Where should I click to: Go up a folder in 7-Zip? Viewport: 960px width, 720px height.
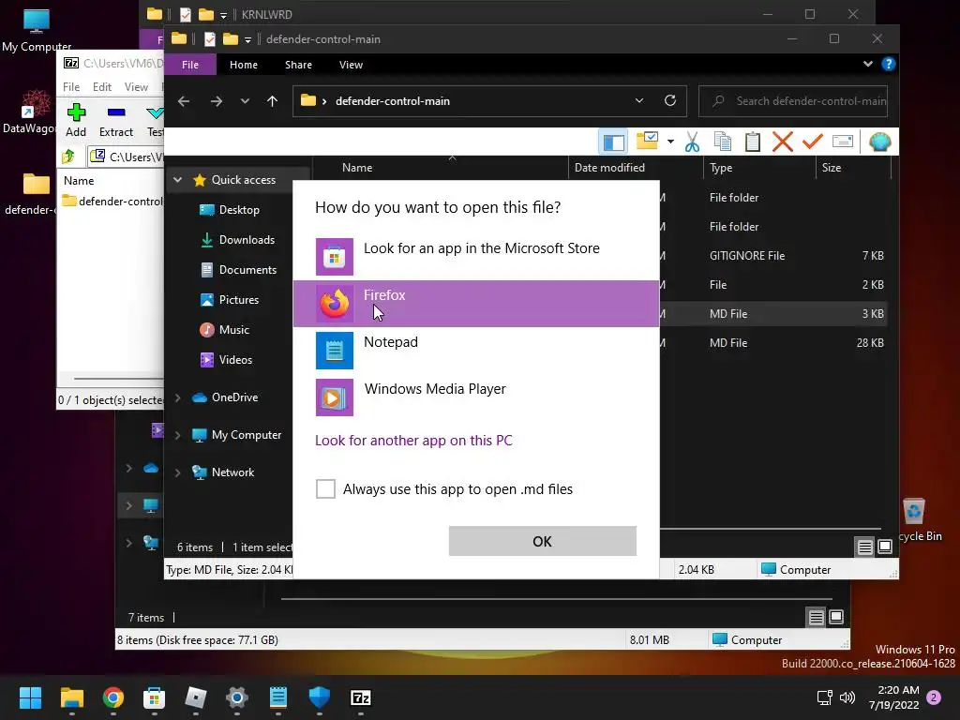click(x=67, y=157)
